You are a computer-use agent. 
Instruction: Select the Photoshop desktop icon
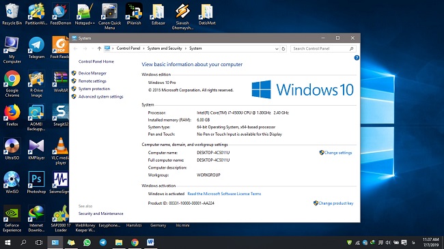pyautogui.click(x=36, y=183)
